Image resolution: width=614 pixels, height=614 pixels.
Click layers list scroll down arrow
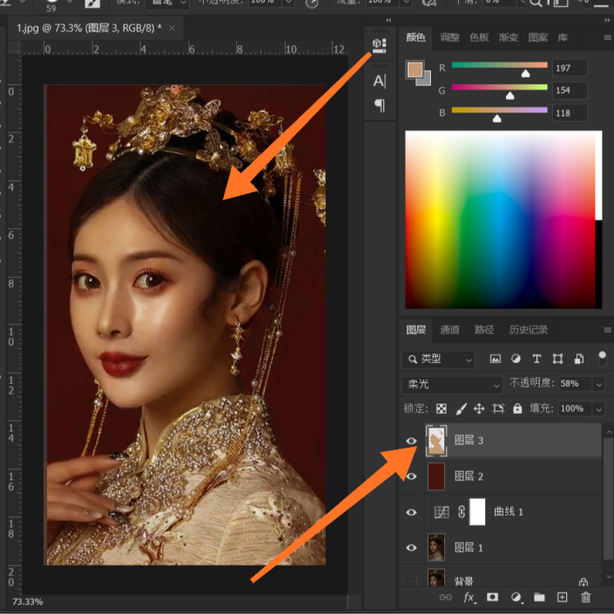[x=609, y=577]
